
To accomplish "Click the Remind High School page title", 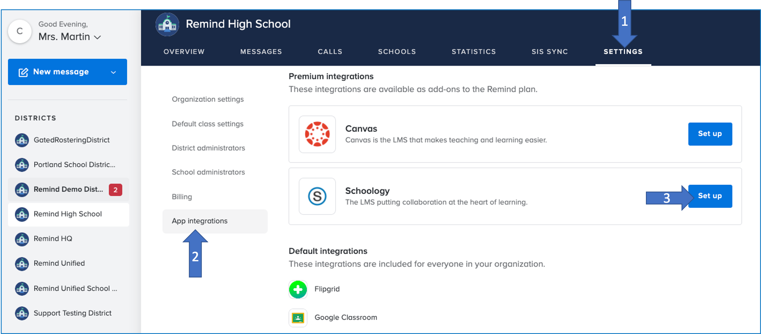I will click(238, 24).
